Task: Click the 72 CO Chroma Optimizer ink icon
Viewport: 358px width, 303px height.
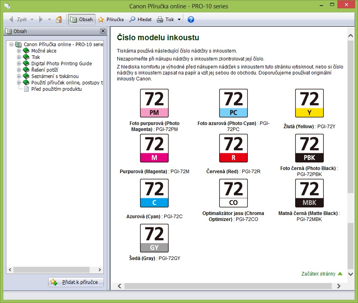Action: click(x=233, y=193)
